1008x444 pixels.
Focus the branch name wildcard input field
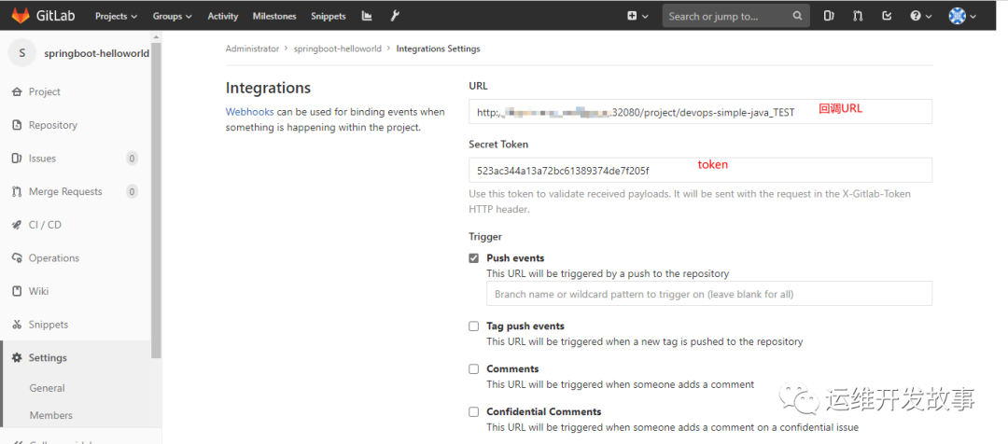tap(709, 294)
